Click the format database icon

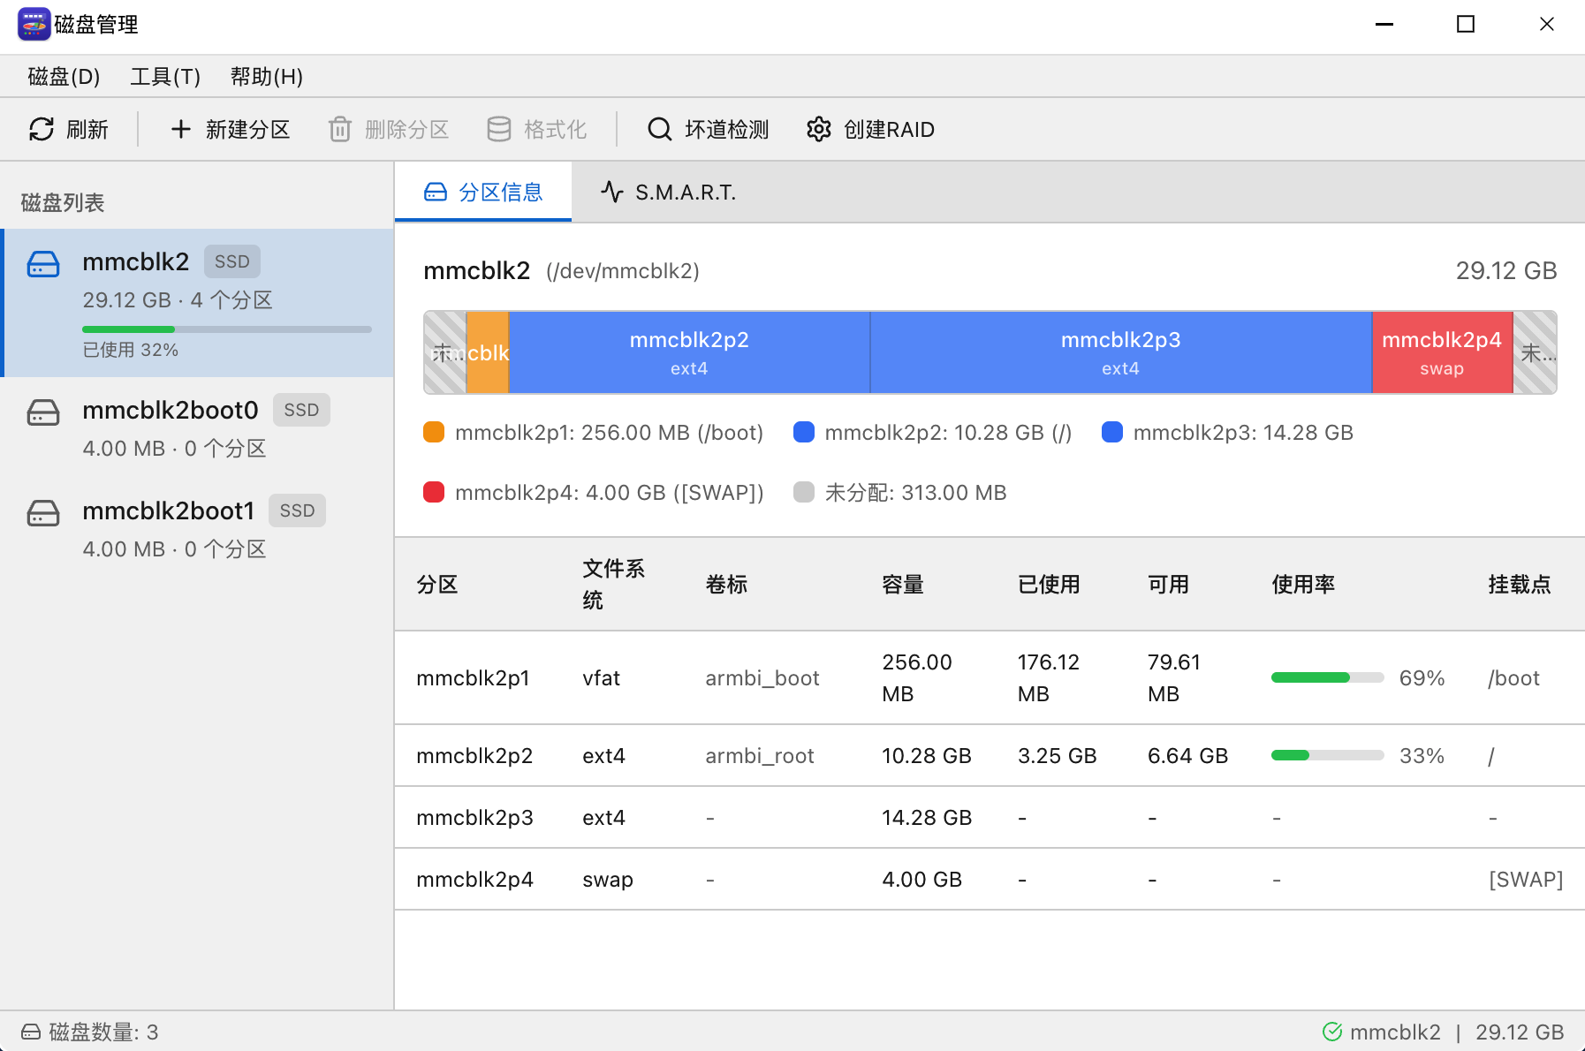coord(499,130)
